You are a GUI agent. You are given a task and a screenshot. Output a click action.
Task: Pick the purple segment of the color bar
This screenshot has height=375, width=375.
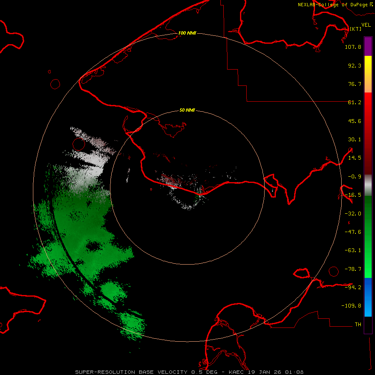coord(368,46)
